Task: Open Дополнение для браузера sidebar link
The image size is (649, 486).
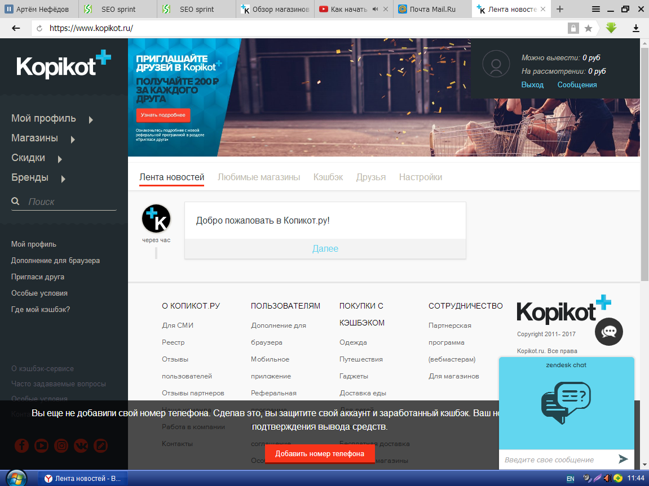Action: pos(55,261)
